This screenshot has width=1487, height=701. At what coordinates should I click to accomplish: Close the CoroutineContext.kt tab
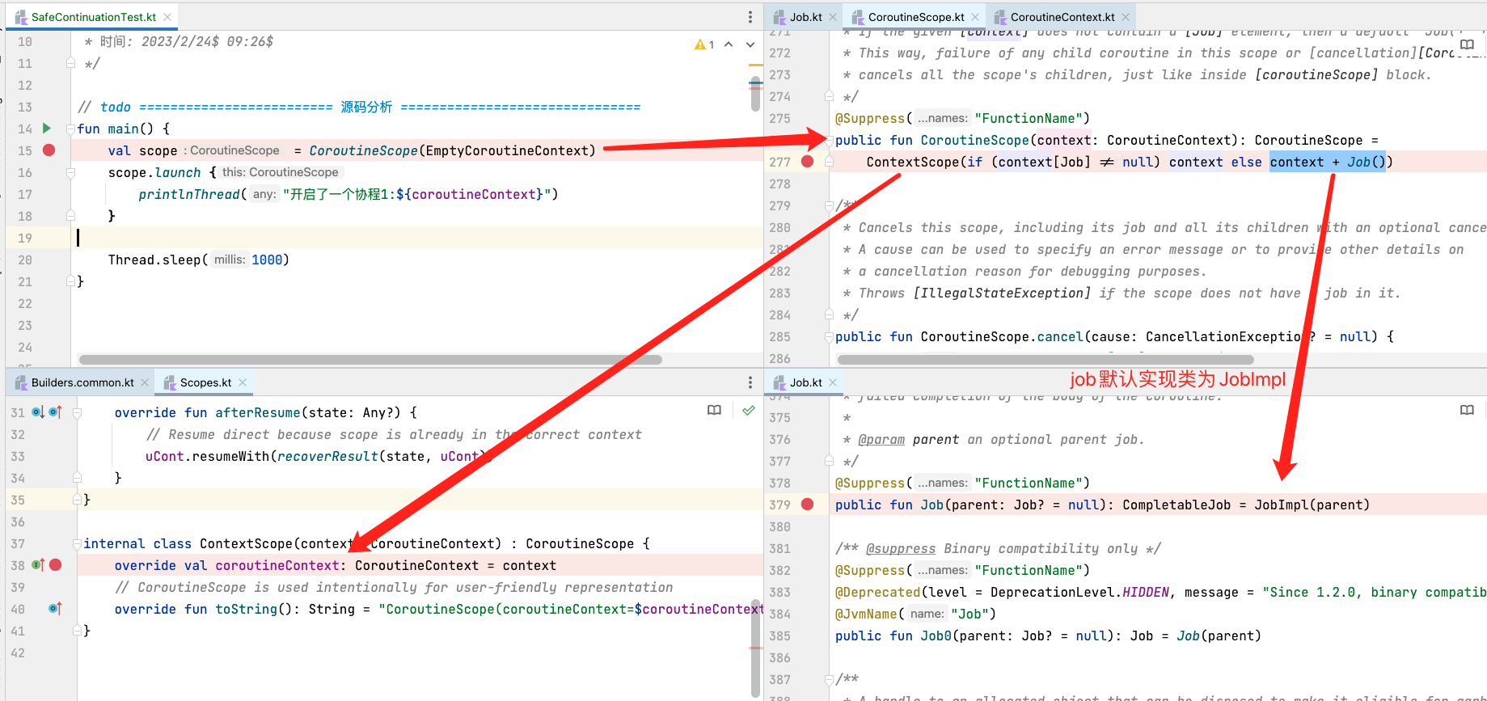coord(1126,17)
